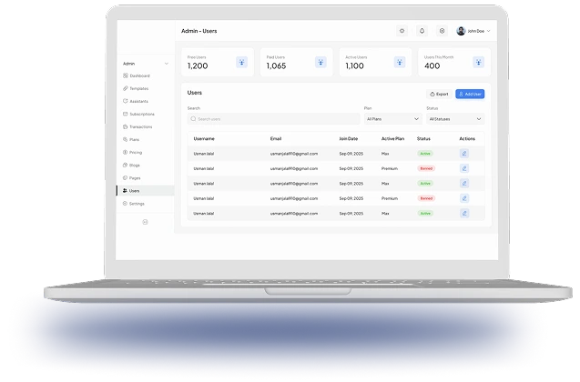Open the All Statuses dropdown filter

454,118
